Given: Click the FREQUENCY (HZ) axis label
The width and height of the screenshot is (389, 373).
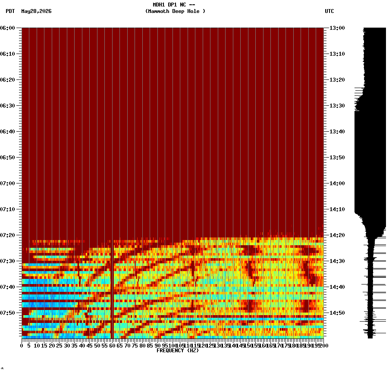Looking at the screenshot, I should coord(178,351).
